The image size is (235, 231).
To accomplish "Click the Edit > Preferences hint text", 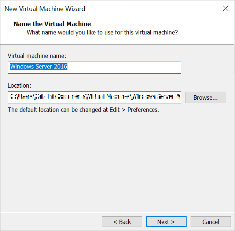I will click(83, 110).
